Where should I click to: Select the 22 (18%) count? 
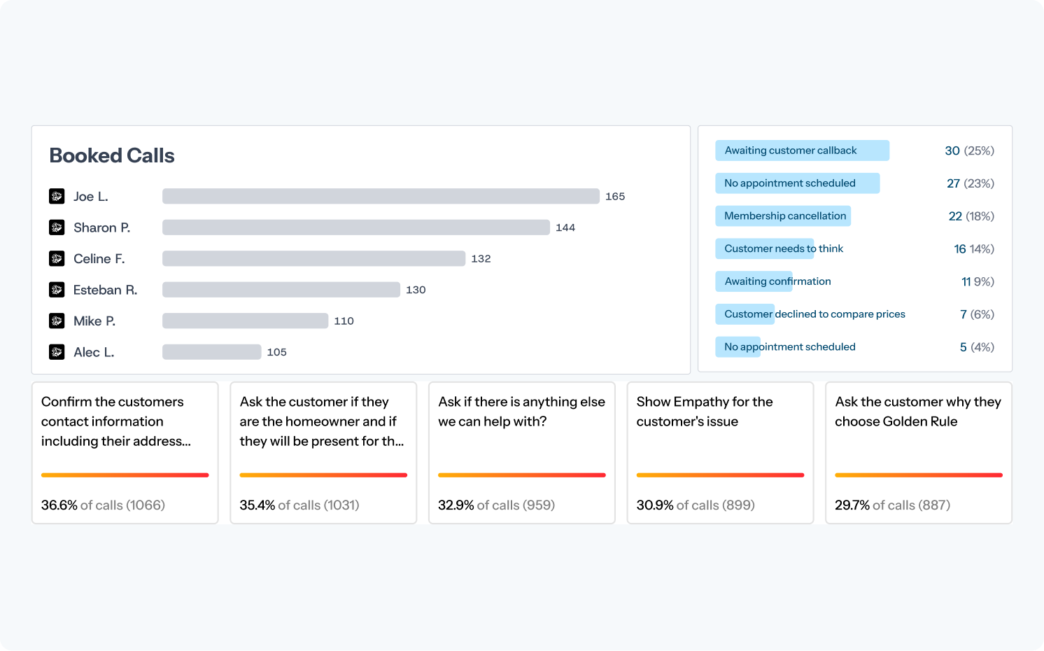(x=971, y=216)
